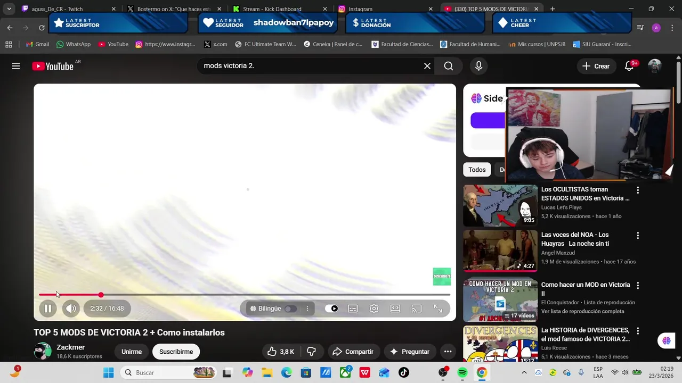Open the Preguntar AI button
This screenshot has width=682, height=383.
tap(410, 352)
